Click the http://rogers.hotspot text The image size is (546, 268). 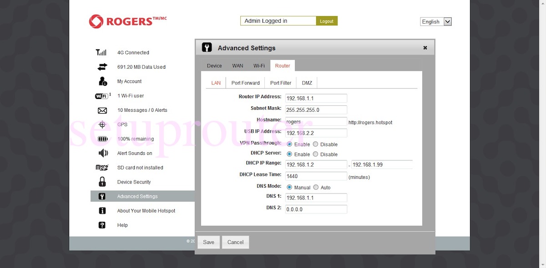(370, 123)
